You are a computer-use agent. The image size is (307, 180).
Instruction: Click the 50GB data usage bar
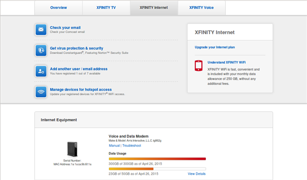pos(157,169)
